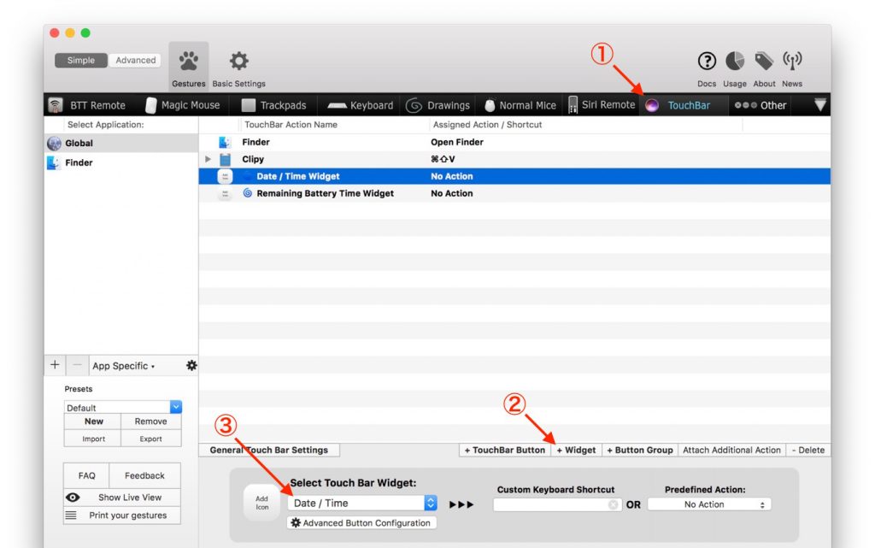Click the About tag icon

(764, 62)
